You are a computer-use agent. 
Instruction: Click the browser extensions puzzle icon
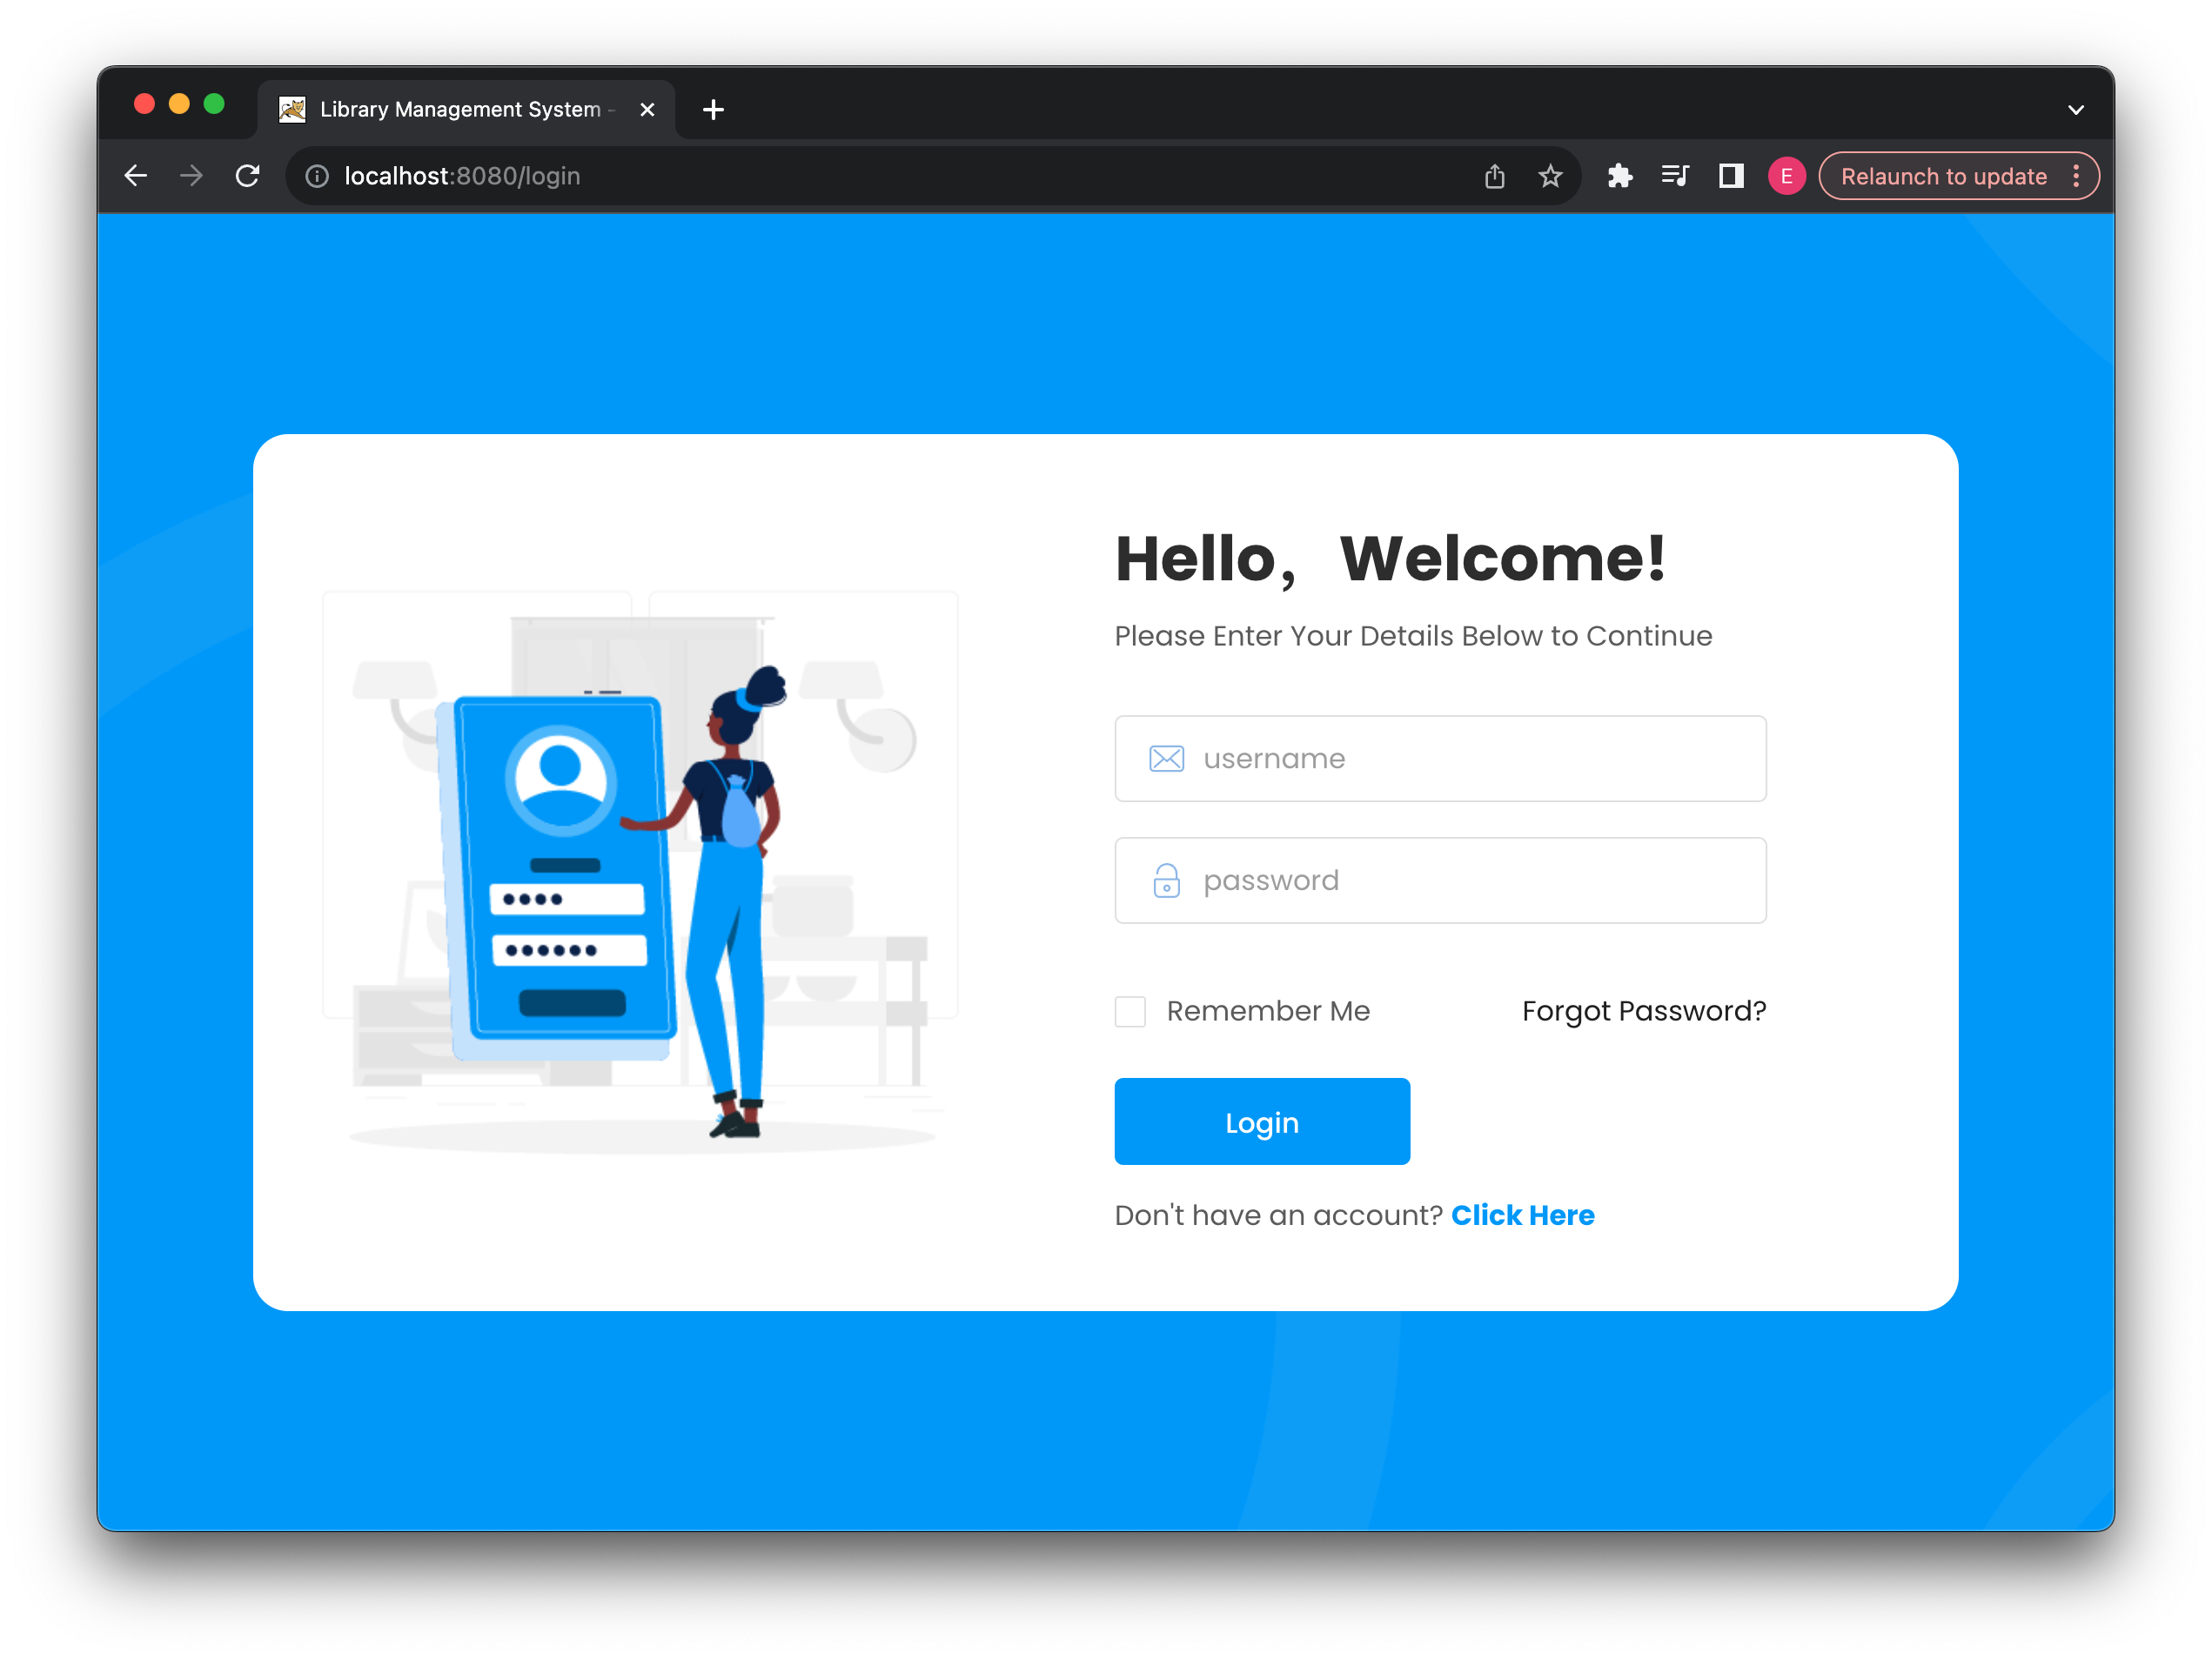point(1618,174)
